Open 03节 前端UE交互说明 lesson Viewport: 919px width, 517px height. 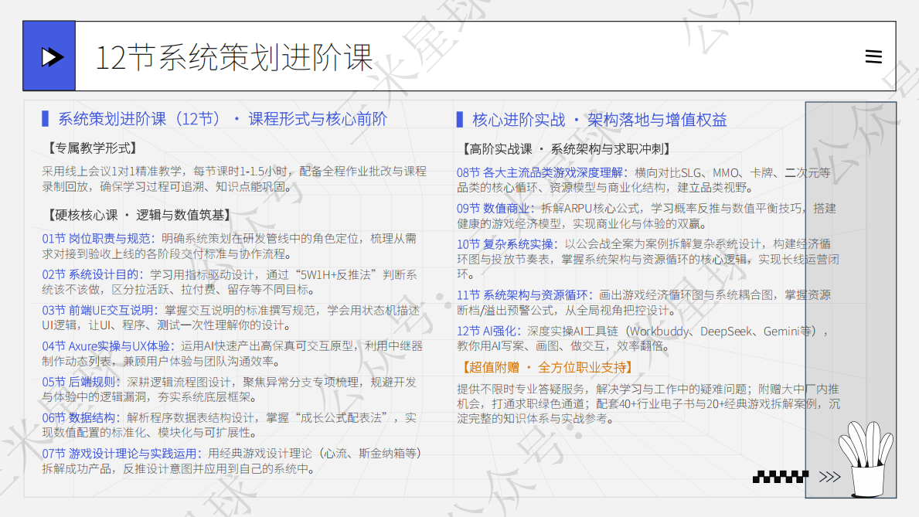coord(99,310)
